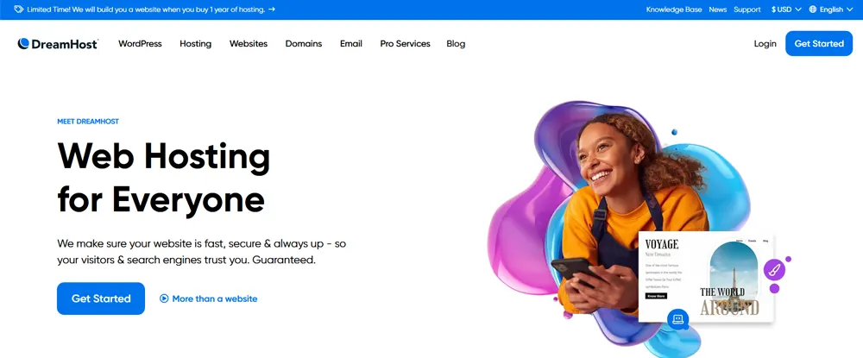863x358 pixels.
Task: Click the arrow after the hosting promo text
Action: 271,9
